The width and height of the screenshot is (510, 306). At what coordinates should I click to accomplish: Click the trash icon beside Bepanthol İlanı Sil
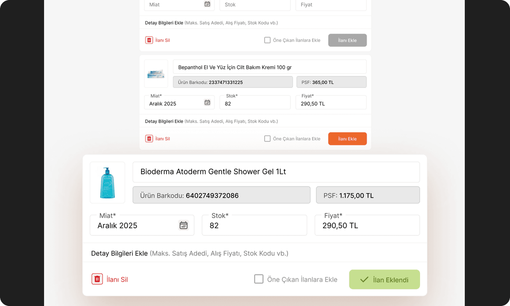[149, 138]
